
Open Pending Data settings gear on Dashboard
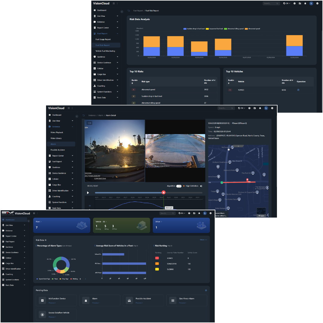(x=206, y=290)
